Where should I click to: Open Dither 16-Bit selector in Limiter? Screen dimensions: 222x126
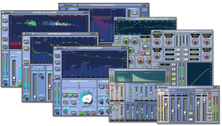point(210,113)
